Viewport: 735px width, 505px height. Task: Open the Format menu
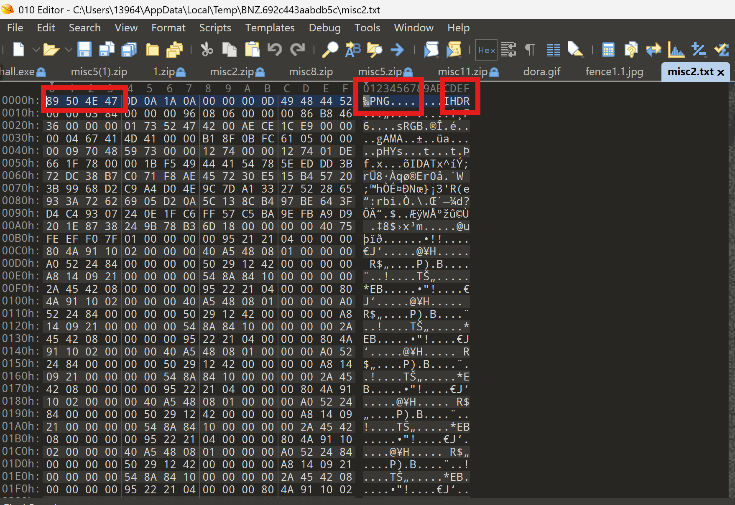(168, 28)
